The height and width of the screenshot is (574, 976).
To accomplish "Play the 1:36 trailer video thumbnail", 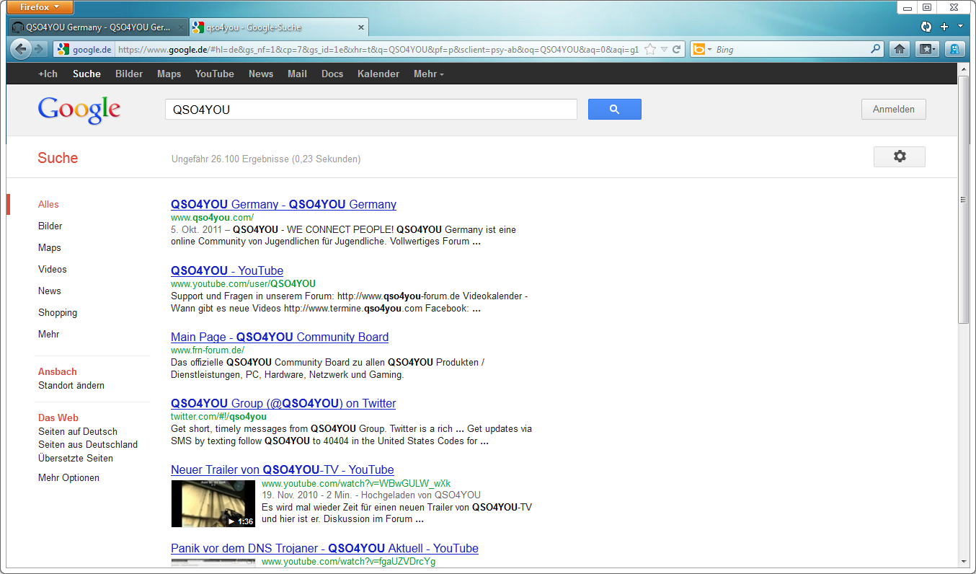I will click(x=213, y=503).
